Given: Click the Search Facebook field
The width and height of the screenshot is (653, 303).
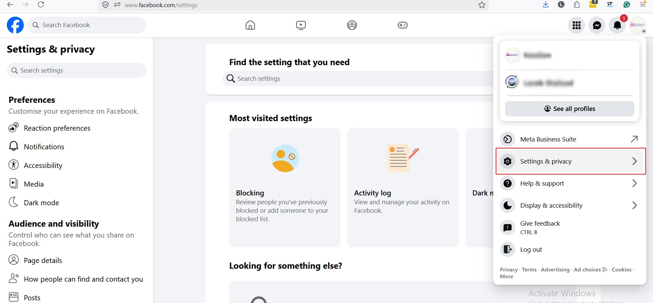Looking at the screenshot, I should (x=87, y=25).
